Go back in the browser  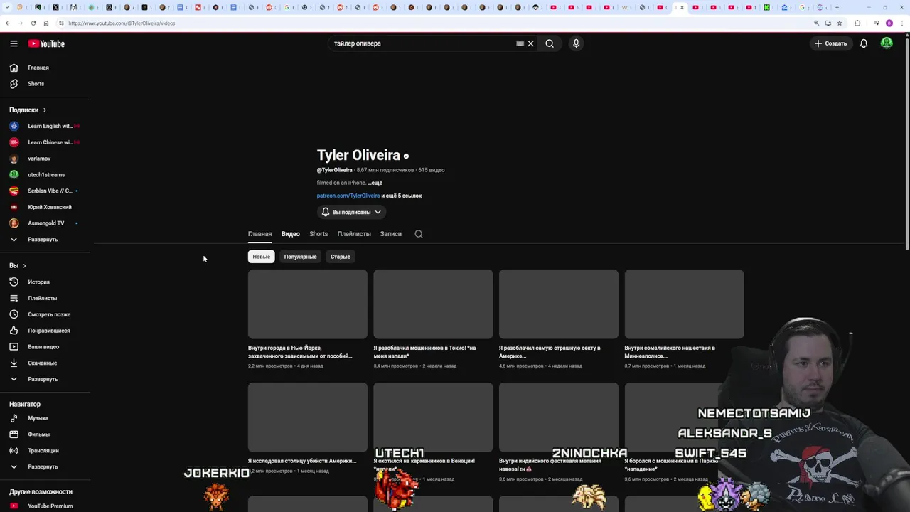(7, 23)
